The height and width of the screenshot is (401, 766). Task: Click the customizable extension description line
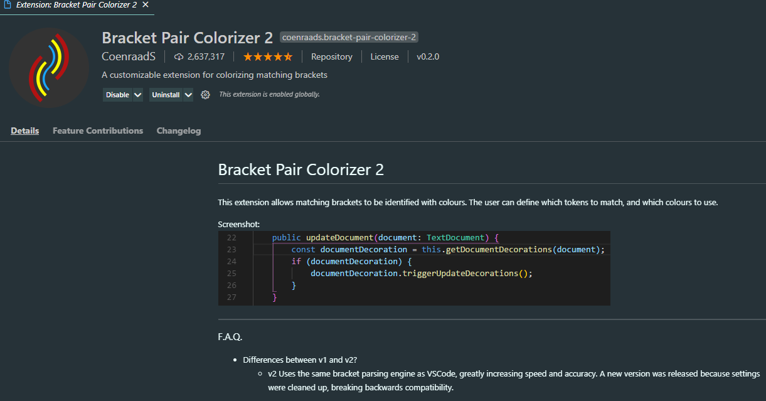(x=215, y=75)
